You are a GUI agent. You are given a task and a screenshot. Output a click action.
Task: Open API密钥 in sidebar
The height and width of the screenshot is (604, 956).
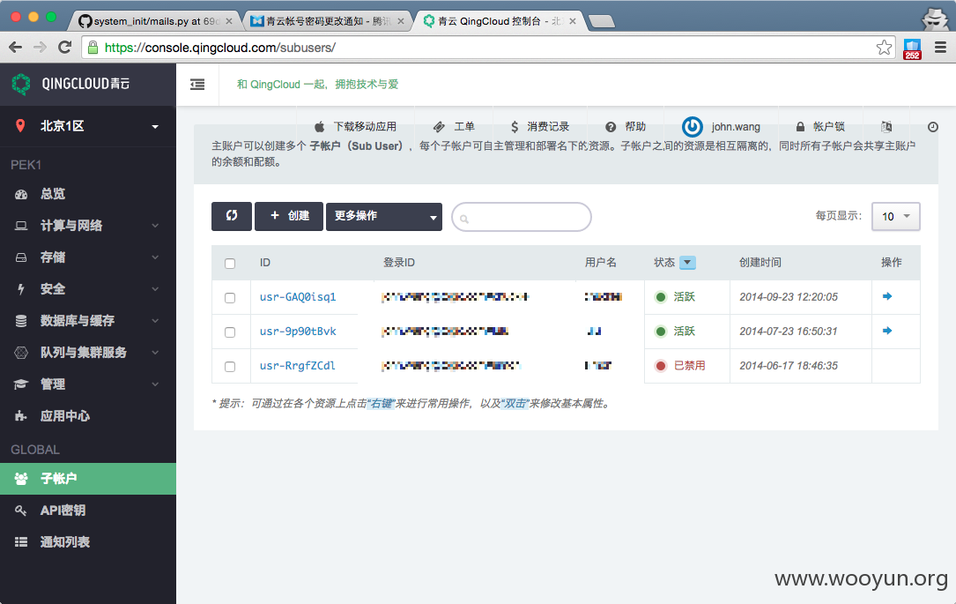click(x=88, y=511)
